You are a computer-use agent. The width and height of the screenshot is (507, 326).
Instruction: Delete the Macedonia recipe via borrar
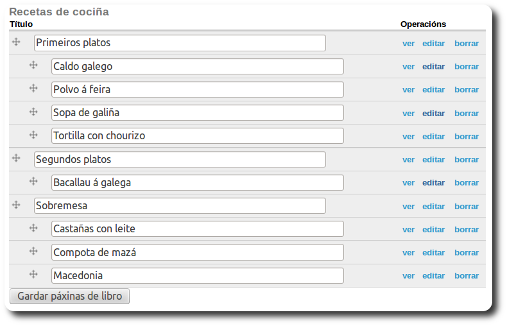pos(467,276)
